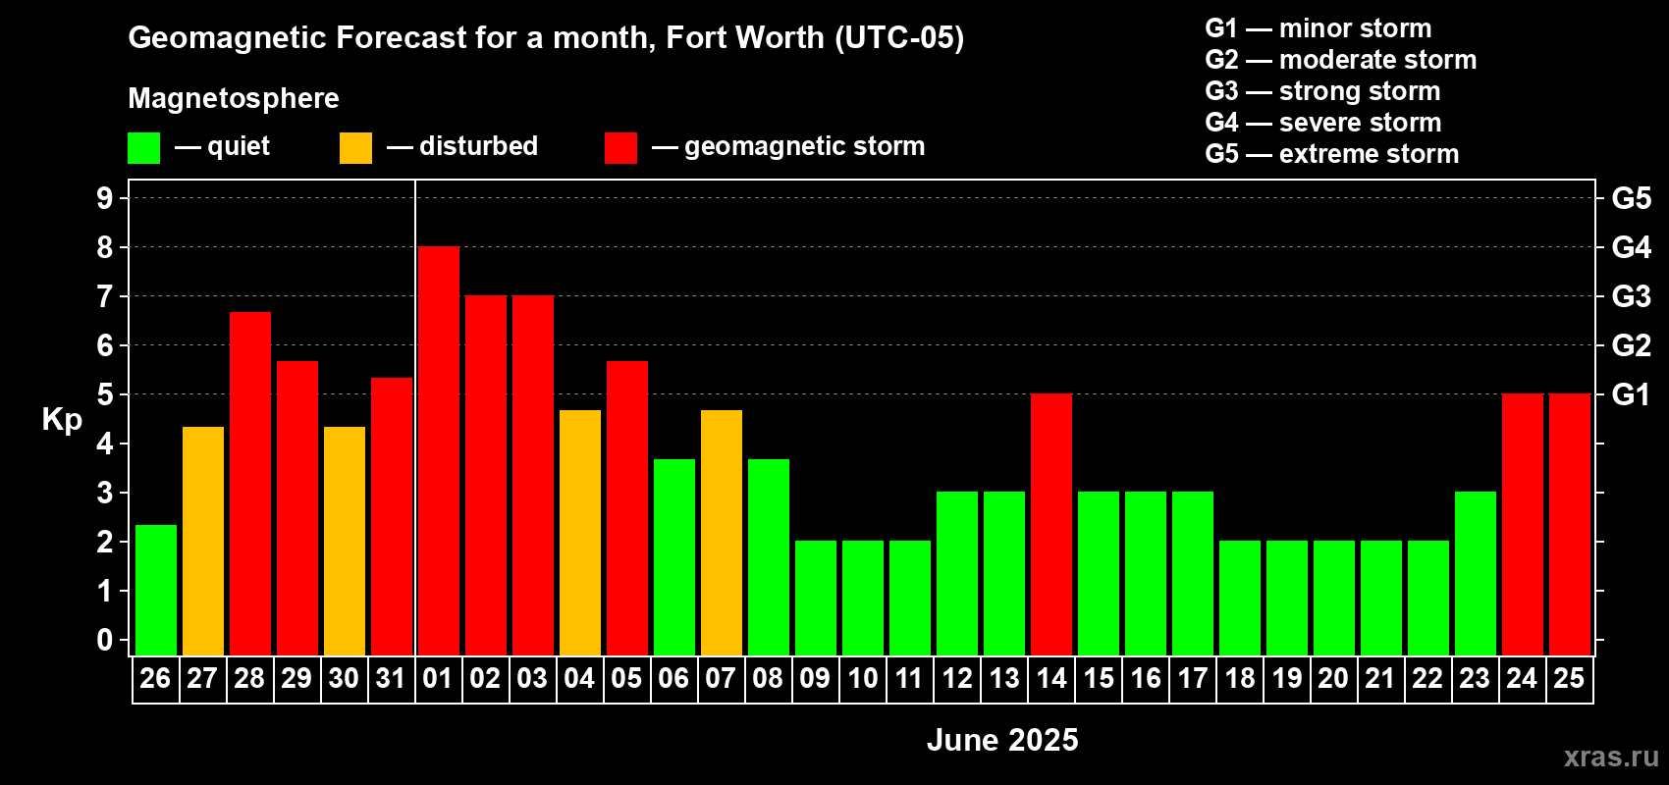The height and width of the screenshot is (785, 1669).
Task: Select the green bar for June 19
Action: [1287, 599]
